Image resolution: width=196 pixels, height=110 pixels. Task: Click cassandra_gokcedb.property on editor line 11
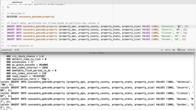[36, 17]
